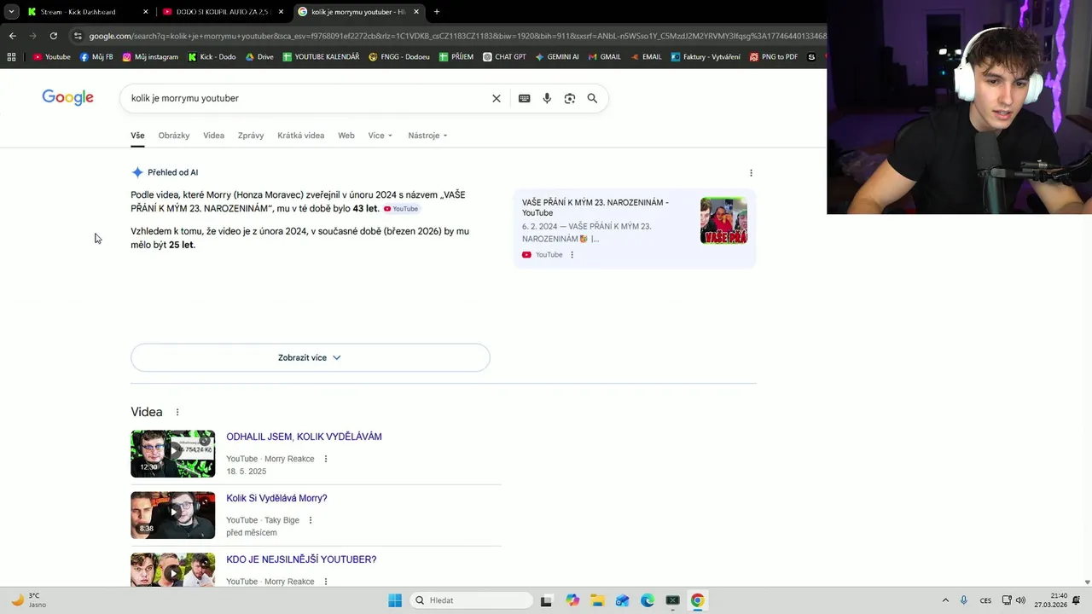Screen dimensions: 1092x614
Task: Switch to the Krátká videa tab
Action: click(x=300, y=136)
